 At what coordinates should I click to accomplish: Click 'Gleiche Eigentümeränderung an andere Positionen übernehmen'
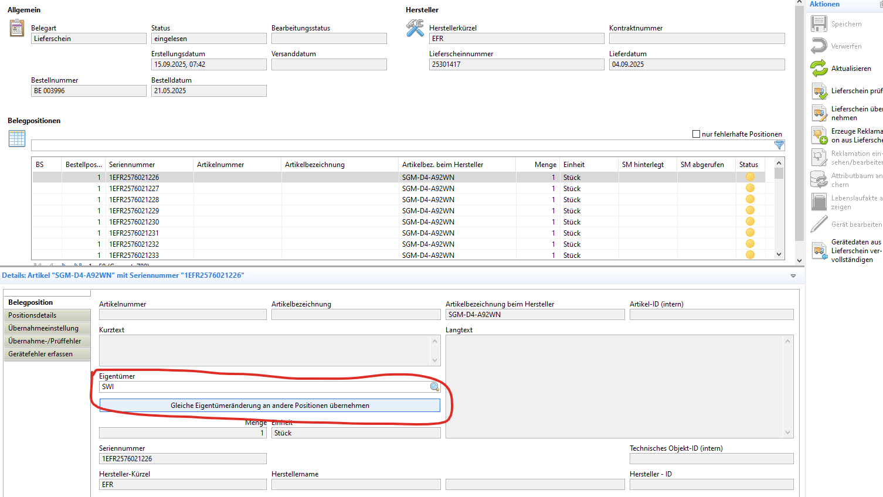tap(270, 406)
